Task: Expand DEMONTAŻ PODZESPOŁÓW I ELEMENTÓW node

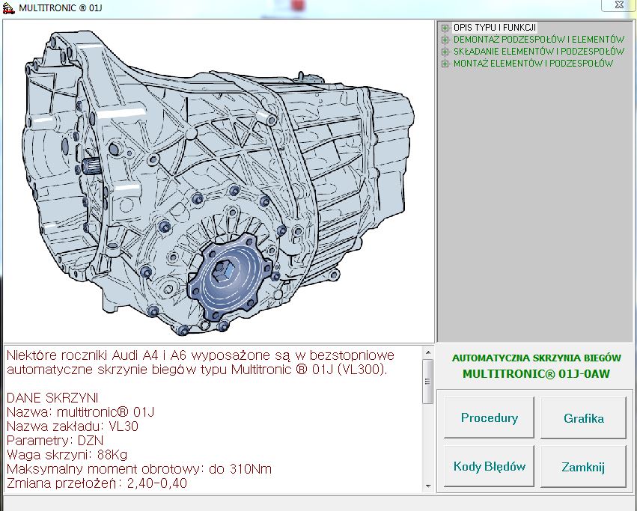Action: 445,40
